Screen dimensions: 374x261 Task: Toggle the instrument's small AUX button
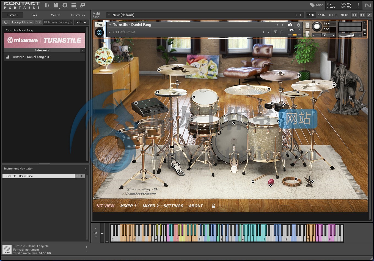coord(365,30)
